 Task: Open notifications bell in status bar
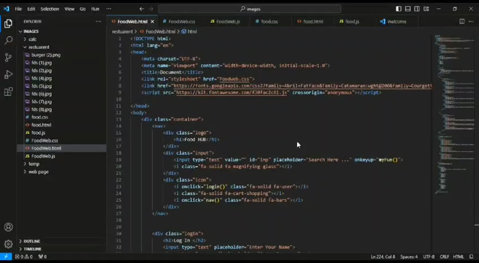(x=471, y=257)
